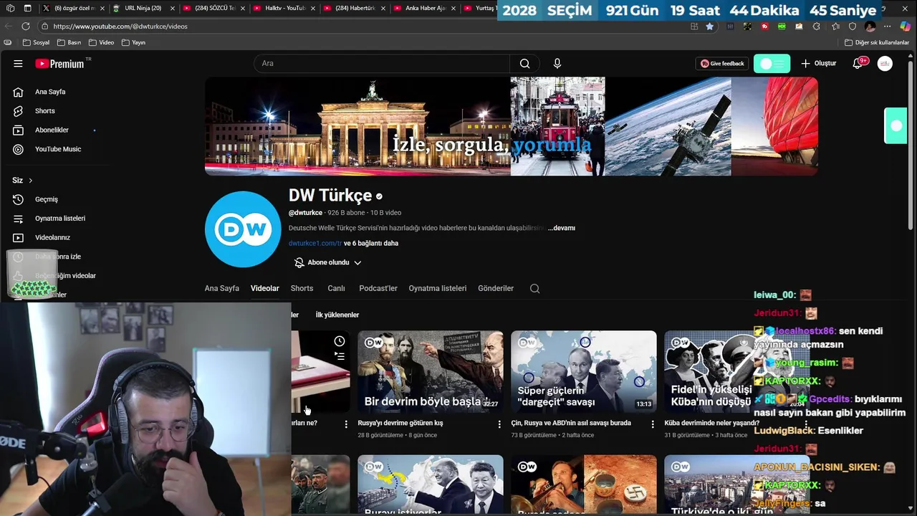Click add to queue icon on thumbnail
Viewport: 917px width, 516px height.
(x=340, y=356)
